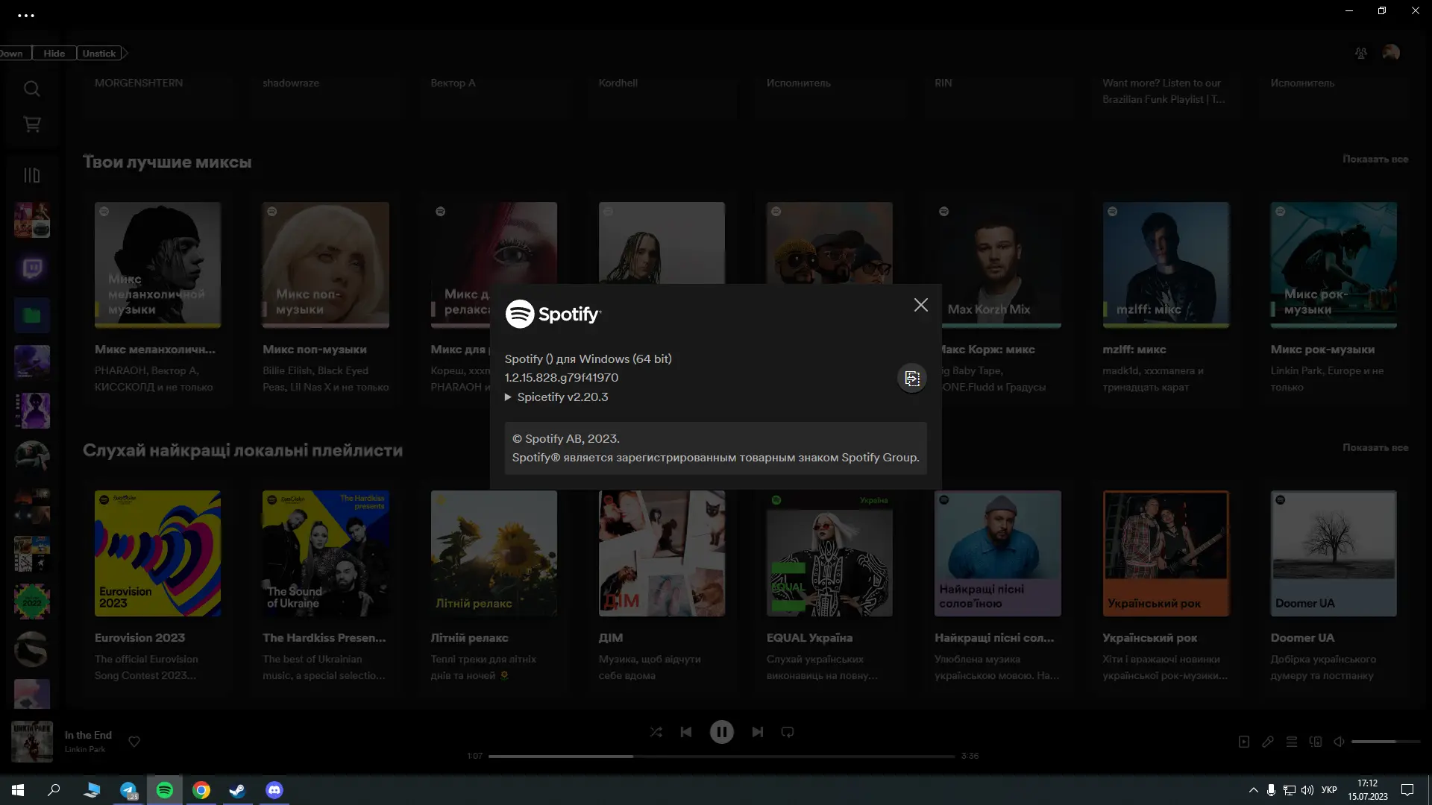The height and width of the screenshot is (805, 1432).
Task: Seek on the song progress bar
Action: (721, 756)
